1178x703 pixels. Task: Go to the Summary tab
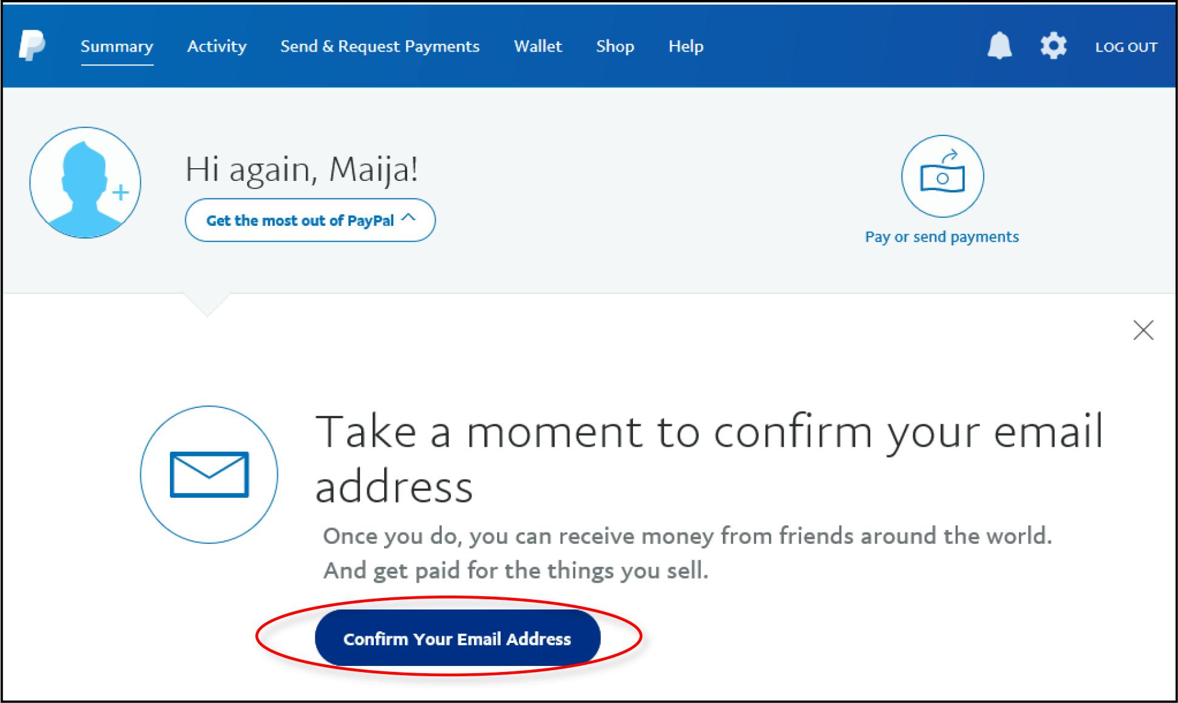click(x=117, y=47)
